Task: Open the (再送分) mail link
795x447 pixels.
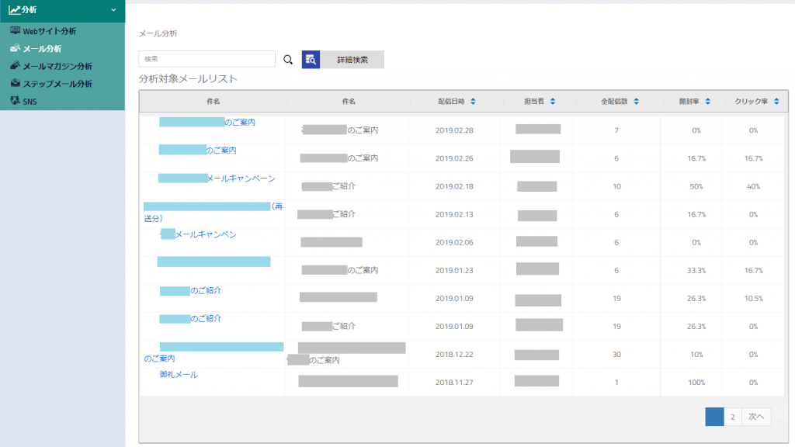Action: pos(213,213)
